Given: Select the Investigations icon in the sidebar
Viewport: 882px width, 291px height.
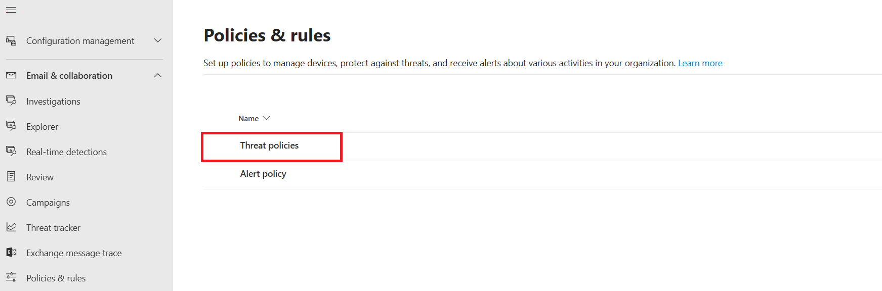Looking at the screenshot, I should click(11, 101).
